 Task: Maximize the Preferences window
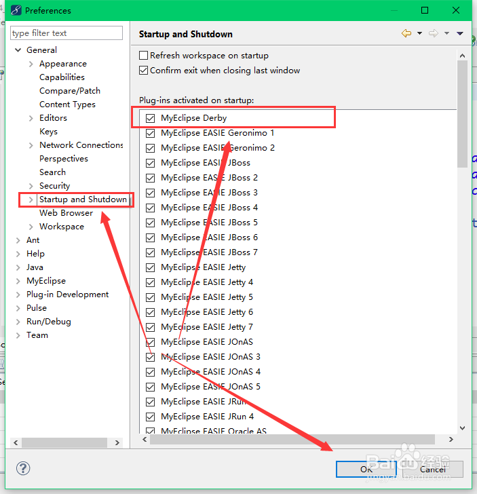tap(425, 10)
